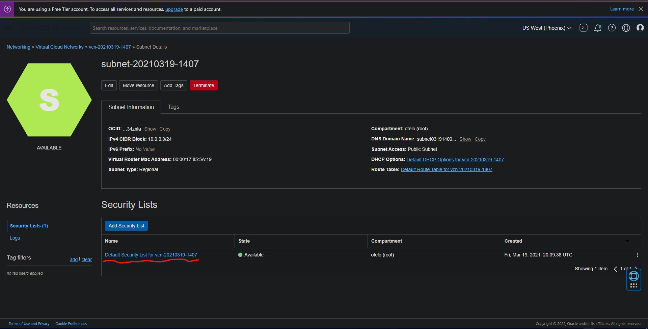Open the hamburger navigation menu
Image resolution: width=648 pixels, height=329 pixels.
pyautogui.click(x=7, y=28)
